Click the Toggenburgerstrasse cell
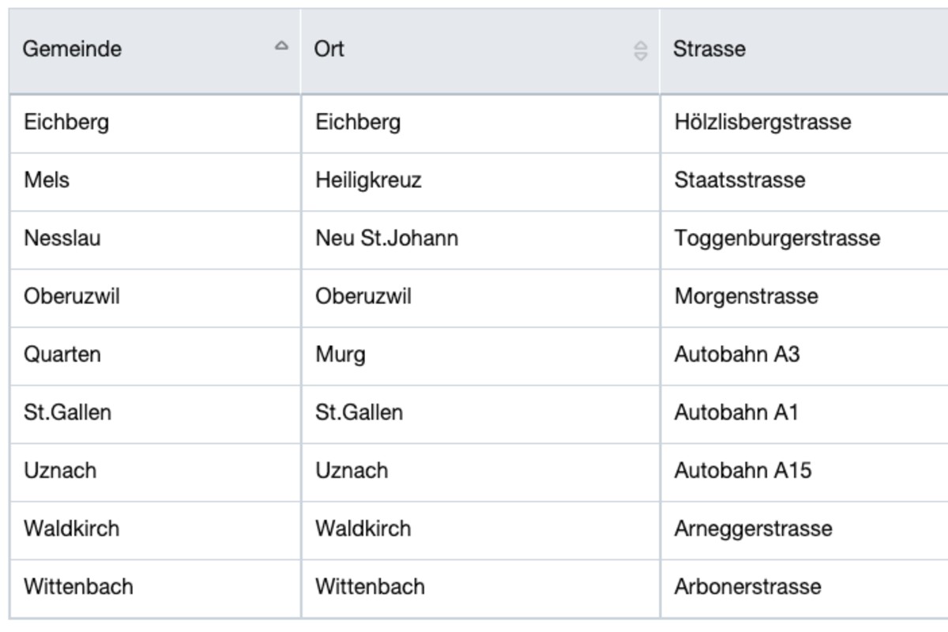The height and width of the screenshot is (632, 948). pyautogui.click(x=777, y=238)
